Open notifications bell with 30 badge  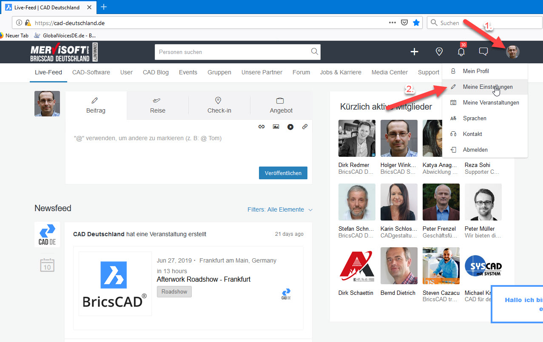(461, 52)
